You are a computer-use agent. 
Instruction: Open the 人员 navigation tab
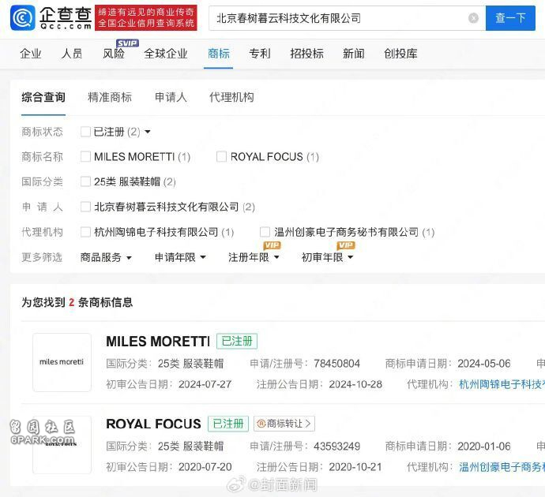click(72, 54)
